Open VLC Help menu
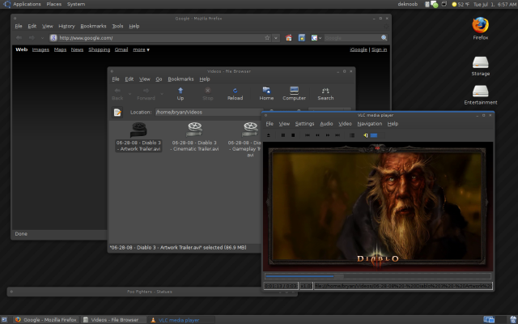Viewport: 518px width, 324px height. 393,124
